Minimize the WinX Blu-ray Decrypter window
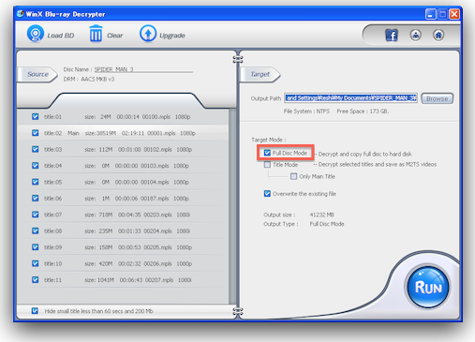Screen dimensions: 475x342 pos(430,14)
